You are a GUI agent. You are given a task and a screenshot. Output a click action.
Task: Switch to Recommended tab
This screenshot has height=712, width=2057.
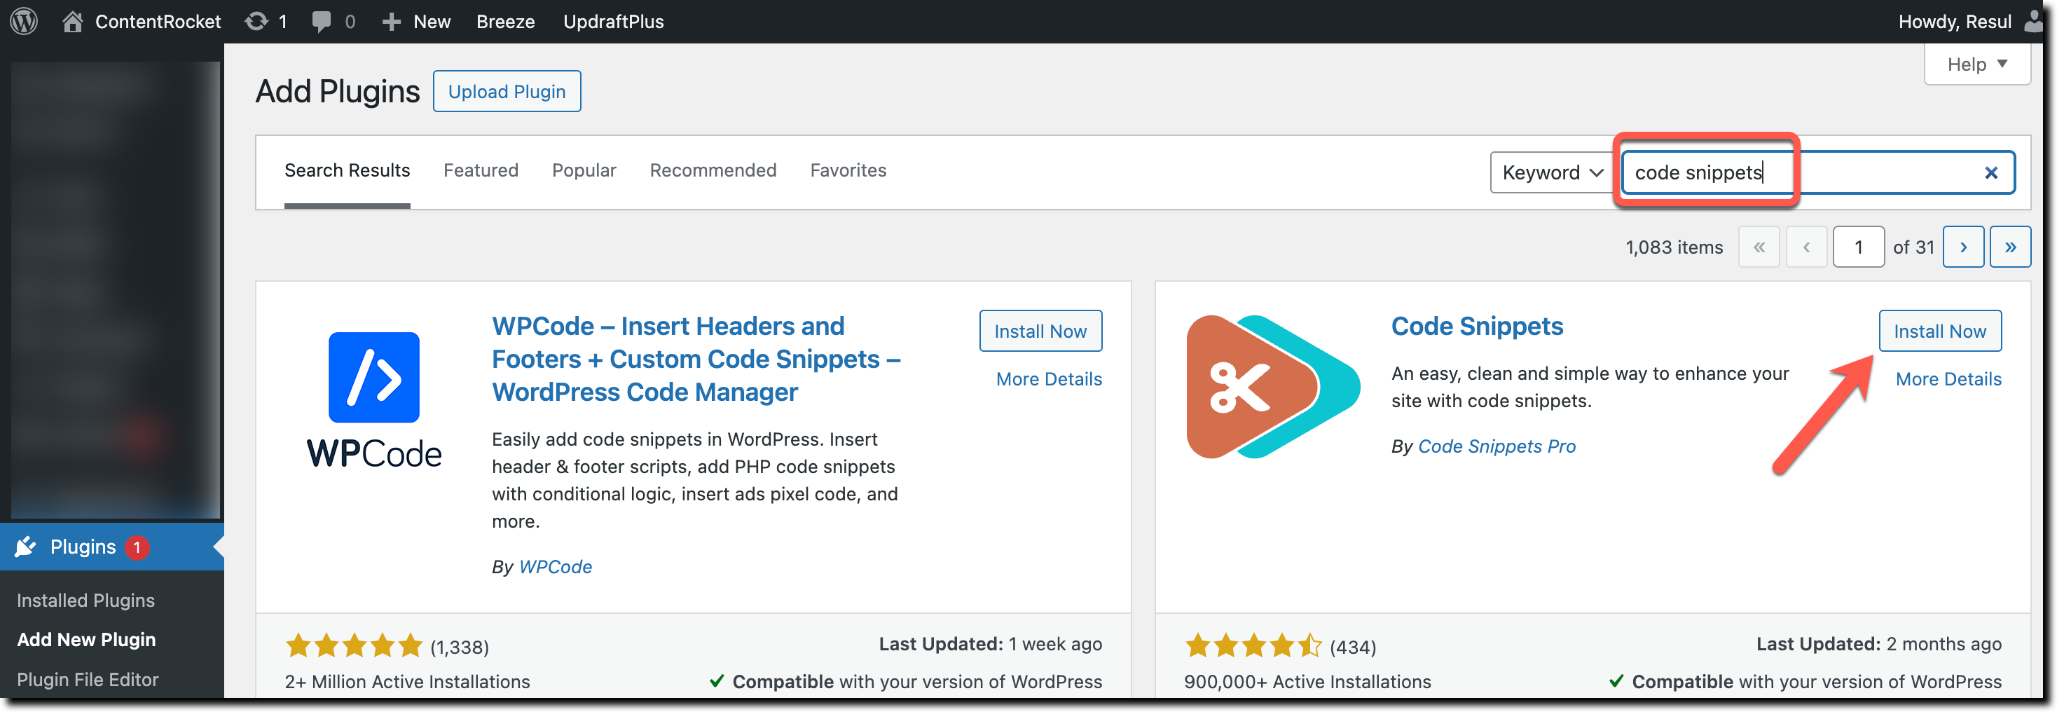click(x=713, y=170)
